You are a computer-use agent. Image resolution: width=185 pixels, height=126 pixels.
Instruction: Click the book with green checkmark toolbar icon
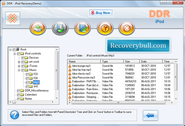(x=82, y=28)
